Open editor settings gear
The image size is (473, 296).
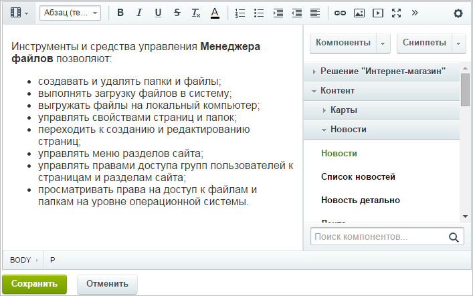coord(458,13)
